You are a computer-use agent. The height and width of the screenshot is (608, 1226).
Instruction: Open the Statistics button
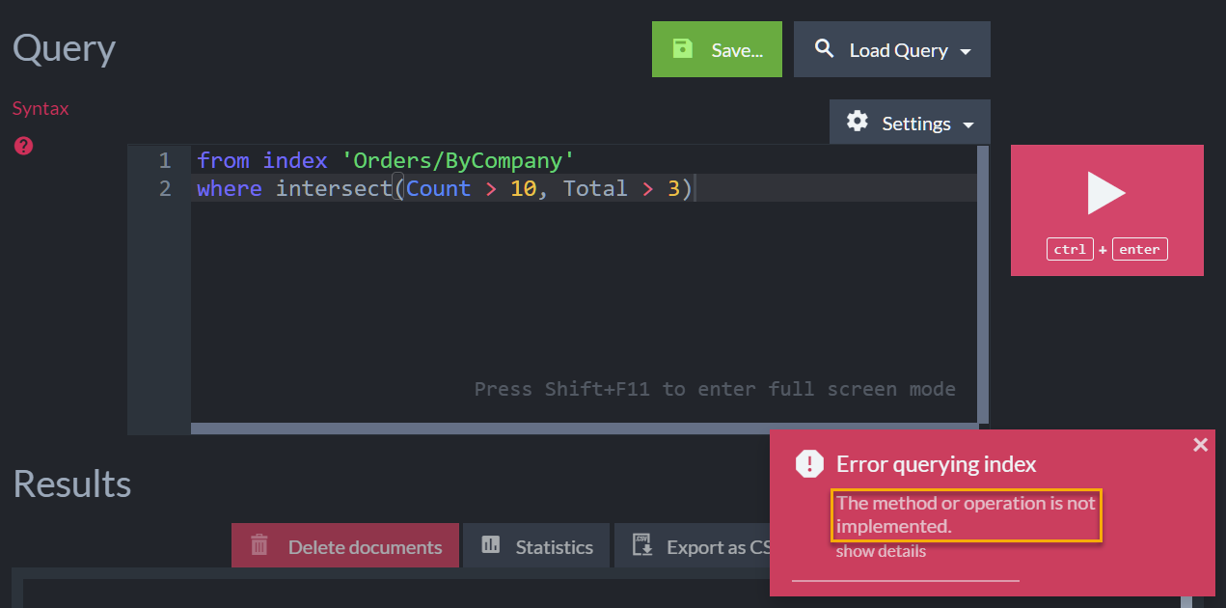[536, 546]
